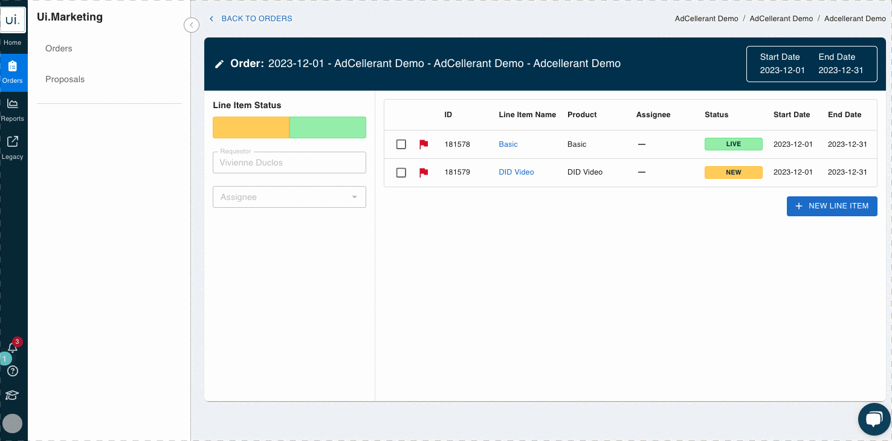Screen dimensions: 892x441
Task: Click the red flag on DID Video row
Action: [424, 172]
